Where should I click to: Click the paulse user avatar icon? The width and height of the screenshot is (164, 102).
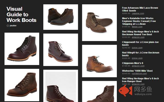click(x=8, y=25)
